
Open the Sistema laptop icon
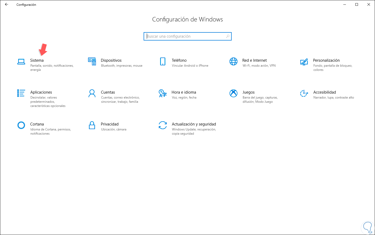tap(21, 62)
